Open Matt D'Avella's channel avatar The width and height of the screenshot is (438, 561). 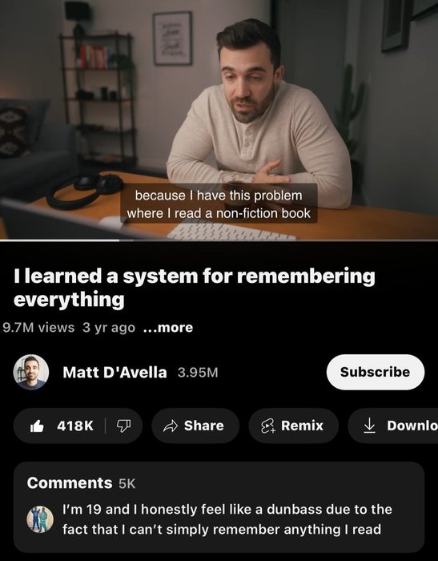tap(31, 372)
